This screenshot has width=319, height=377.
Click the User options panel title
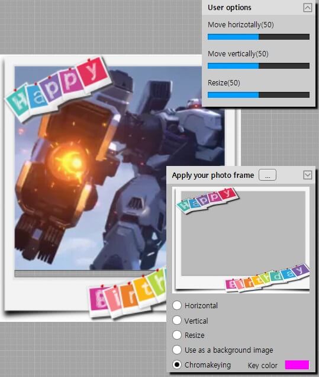pyautogui.click(x=230, y=8)
